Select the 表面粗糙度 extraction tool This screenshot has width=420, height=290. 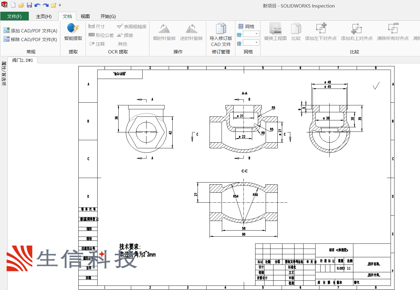pyautogui.click(x=131, y=26)
